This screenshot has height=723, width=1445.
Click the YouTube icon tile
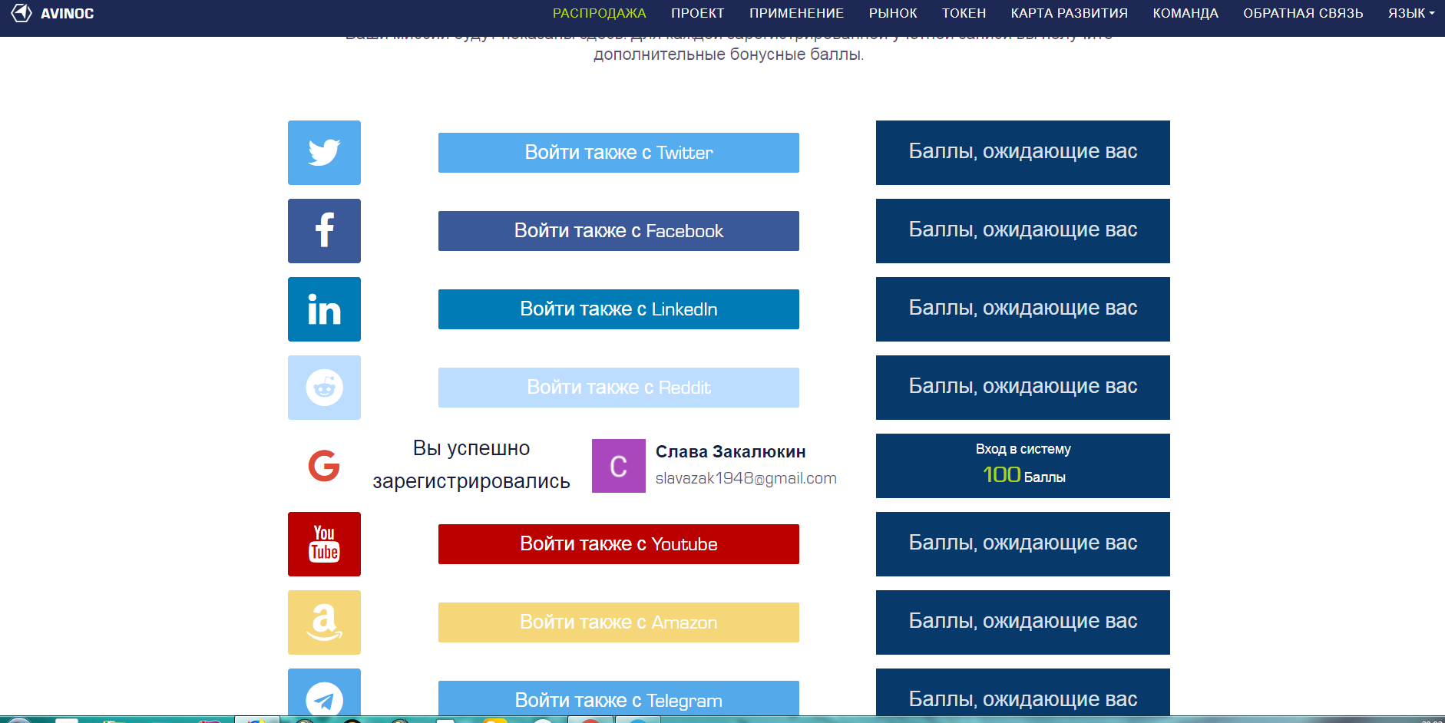[x=324, y=544]
